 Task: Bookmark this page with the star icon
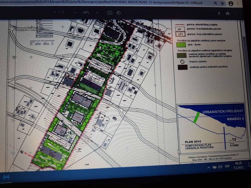(x=222, y=3)
